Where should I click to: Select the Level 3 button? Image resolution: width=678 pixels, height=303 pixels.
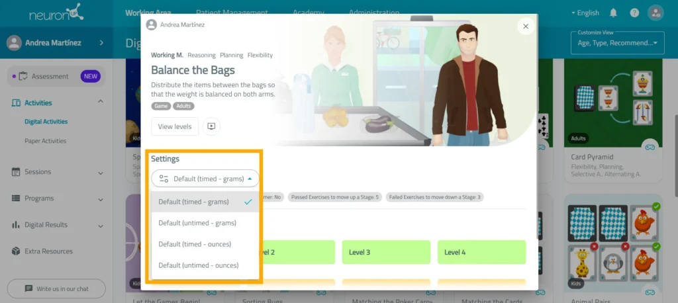386,252
